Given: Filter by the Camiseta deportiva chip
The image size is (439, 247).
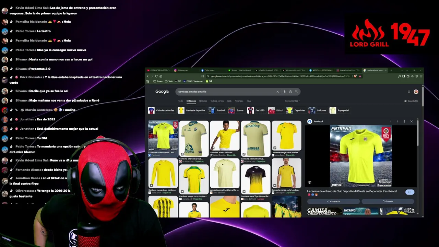Looking at the screenshot, I should pos(192,110).
